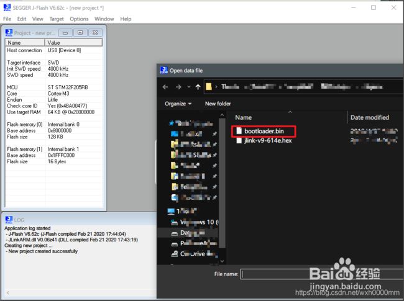The image size is (404, 301).
Task: Click the Open data file dialog icon
Action: (x=164, y=70)
